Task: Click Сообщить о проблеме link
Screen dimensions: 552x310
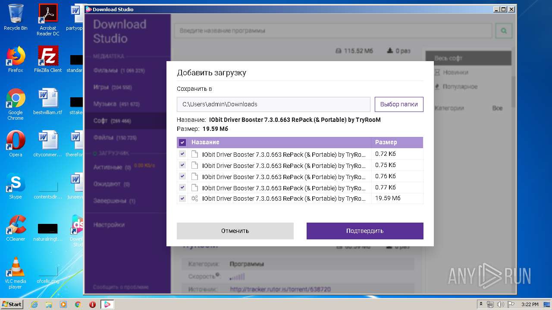Action: [x=121, y=287]
